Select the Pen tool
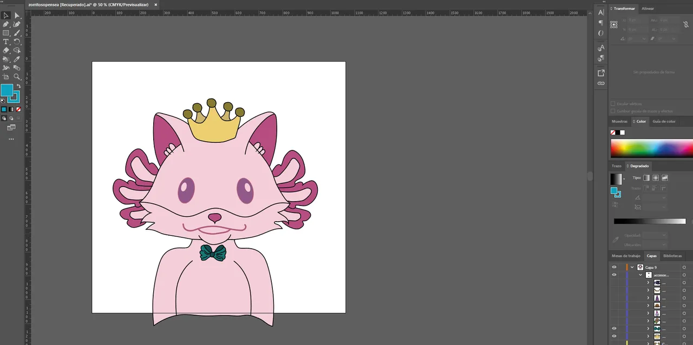The image size is (693, 345). [x=6, y=24]
